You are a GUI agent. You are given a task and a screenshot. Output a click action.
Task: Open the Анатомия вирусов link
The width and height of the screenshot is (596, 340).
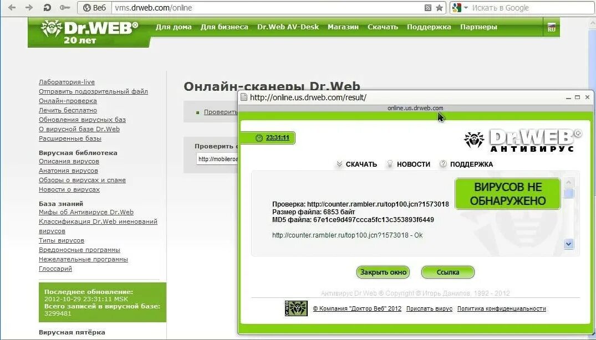(68, 171)
